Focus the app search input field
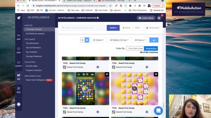The width and height of the screenshot is (211, 118). (x=84, y=28)
